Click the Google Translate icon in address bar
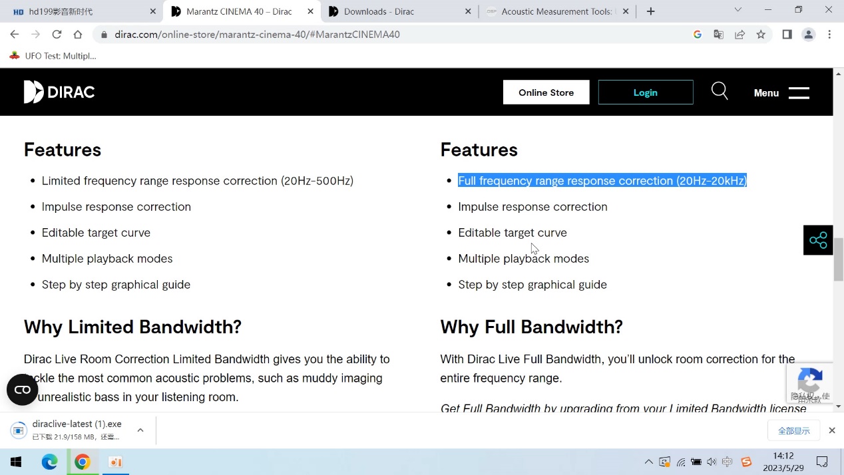Viewport: 844px width, 475px height. pos(718,35)
